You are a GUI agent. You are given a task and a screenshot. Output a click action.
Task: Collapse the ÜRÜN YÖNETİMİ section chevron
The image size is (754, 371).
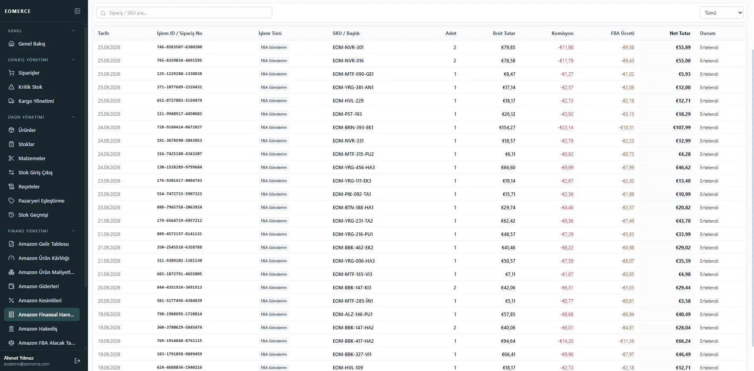point(73,117)
